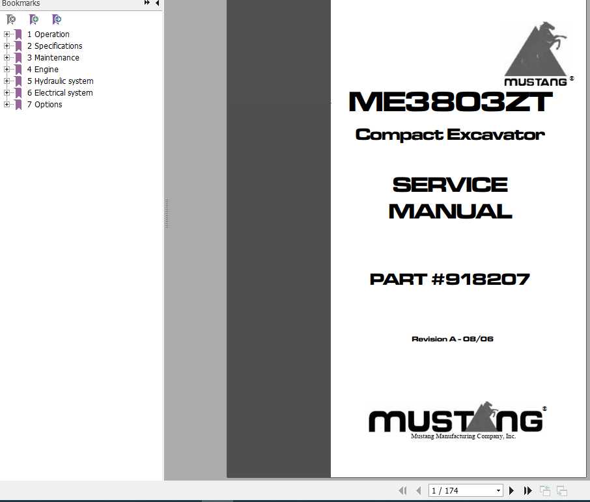Image resolution: width=590 pixels, height=502 pixels.
Task: Click inside the page number input field
Action: [x=456, y=490]
